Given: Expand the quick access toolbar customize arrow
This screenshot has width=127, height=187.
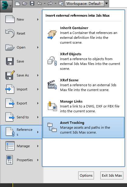Looking at the screenshot, I should click(x=106, y=3).
